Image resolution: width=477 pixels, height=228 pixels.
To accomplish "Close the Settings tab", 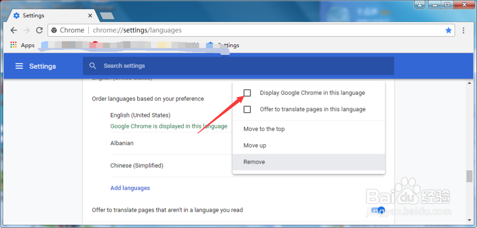I will click(x=90, y=16).
